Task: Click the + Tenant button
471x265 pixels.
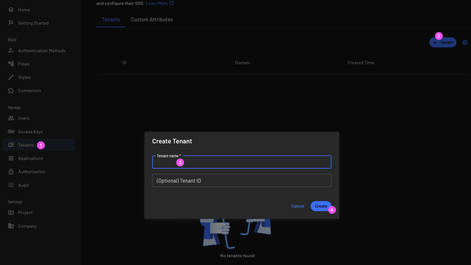Action: tap(442, 42)
